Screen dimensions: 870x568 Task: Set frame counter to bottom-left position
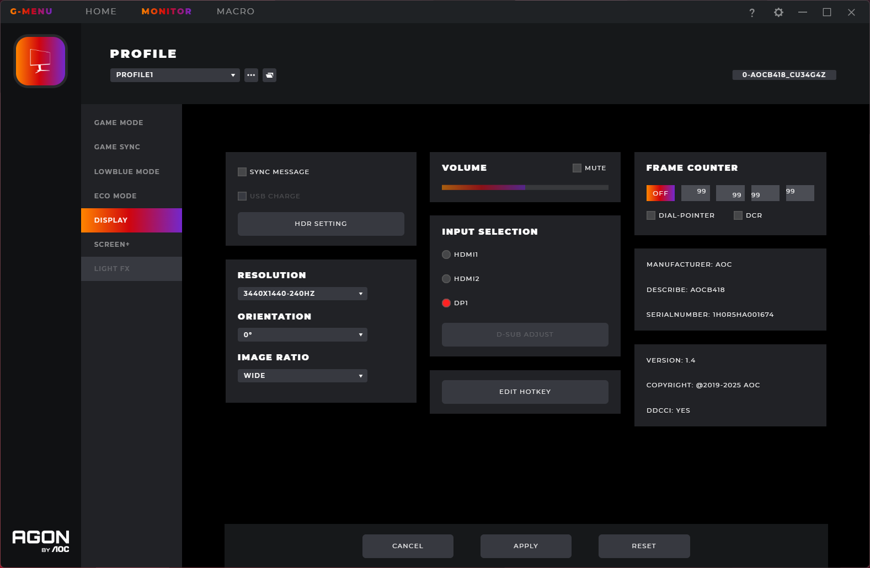point(765,193)
